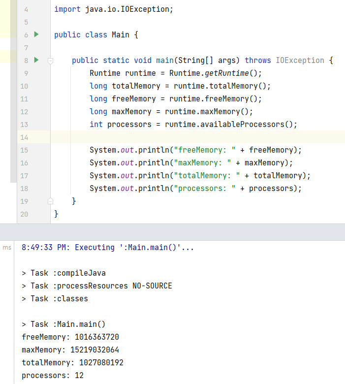Click the maxMemory output value in the console
Screen dimensions: 345x384
pyautogui.click(x=96, y=350)
